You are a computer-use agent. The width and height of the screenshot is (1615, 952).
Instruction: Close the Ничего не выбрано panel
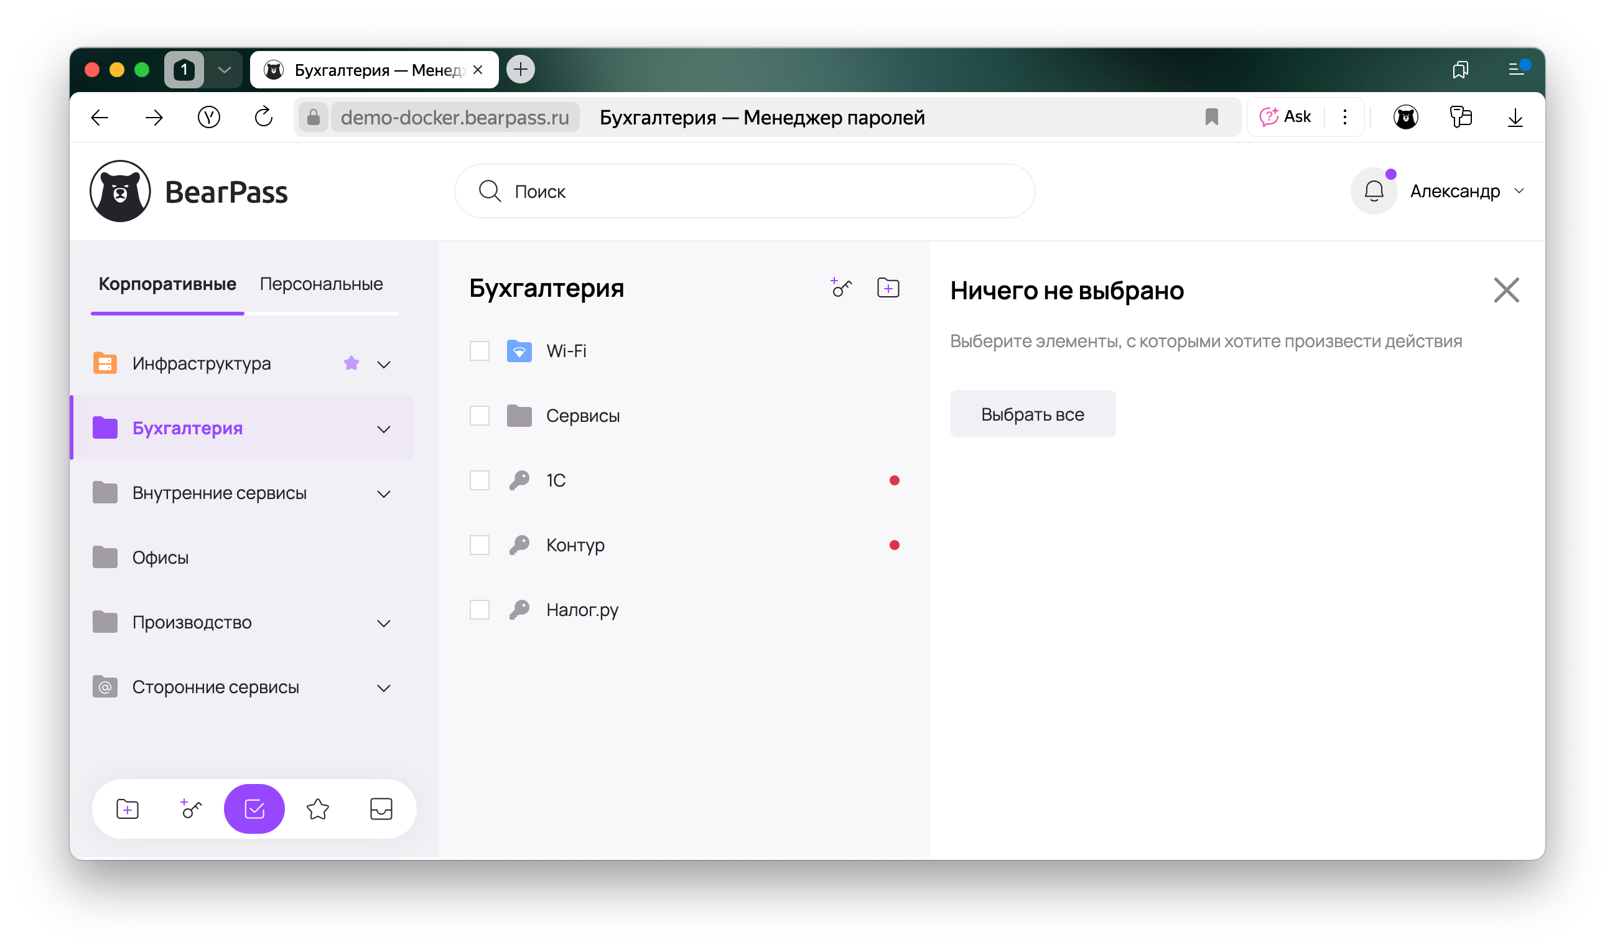tap(1506, 290)
